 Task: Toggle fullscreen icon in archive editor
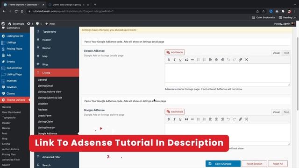pyautogui.click(x=246, y=119)
